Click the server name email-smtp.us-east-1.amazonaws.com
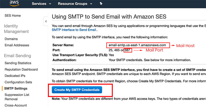 (x=137, y=45)
